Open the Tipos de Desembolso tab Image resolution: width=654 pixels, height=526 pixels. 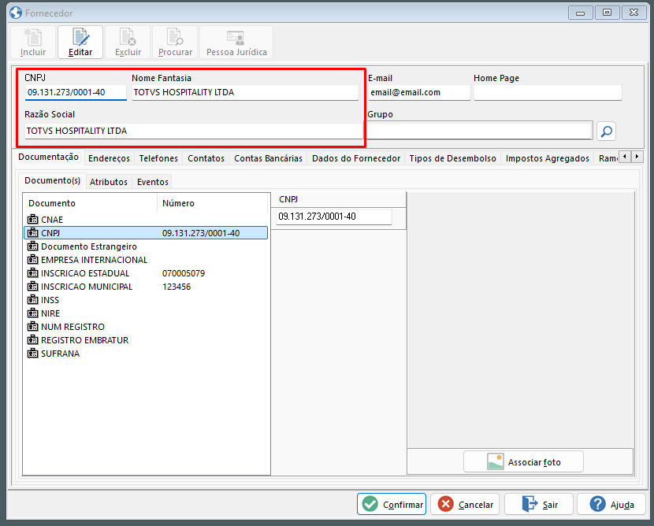[x=452, y=158]
